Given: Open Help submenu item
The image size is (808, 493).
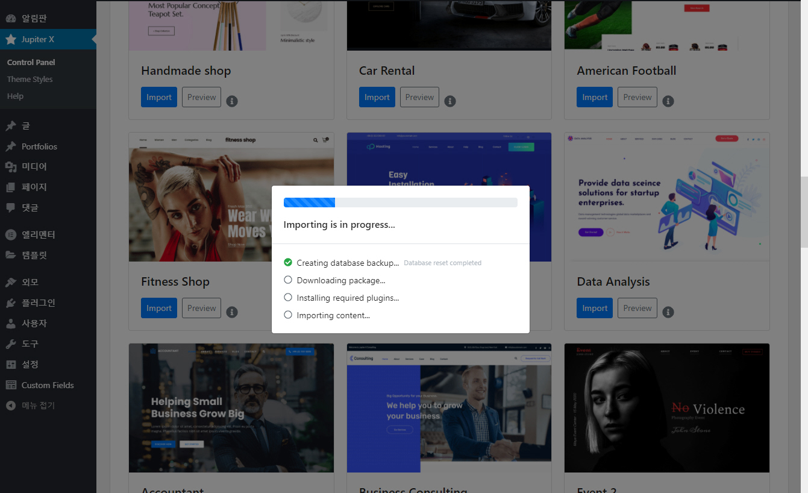Looking at the screenshot, I should pos(15,96).
